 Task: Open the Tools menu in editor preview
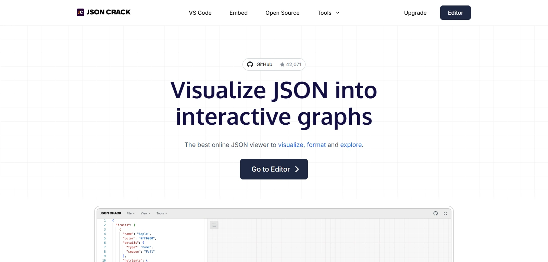(162, 213)
